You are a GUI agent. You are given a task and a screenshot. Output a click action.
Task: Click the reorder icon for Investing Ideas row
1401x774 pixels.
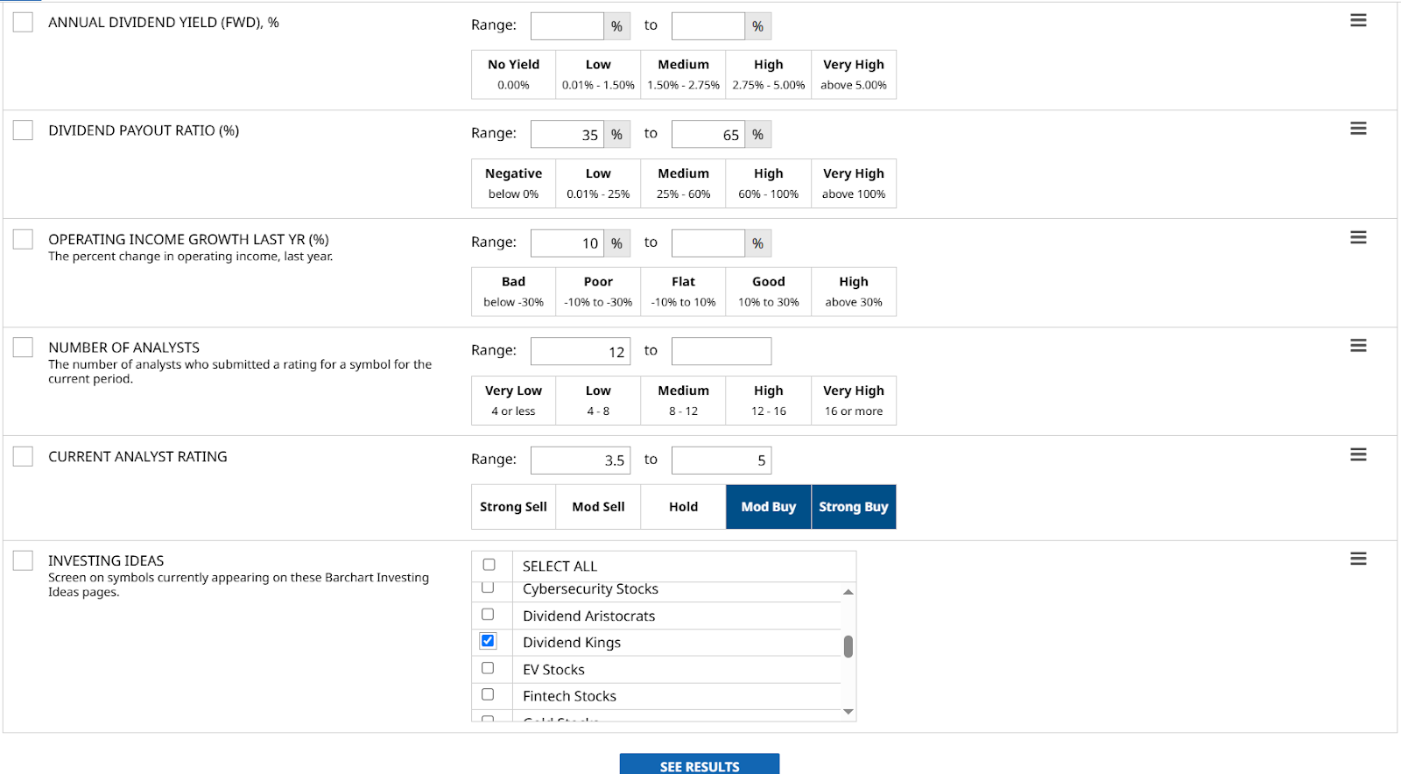click(1358, 559)
